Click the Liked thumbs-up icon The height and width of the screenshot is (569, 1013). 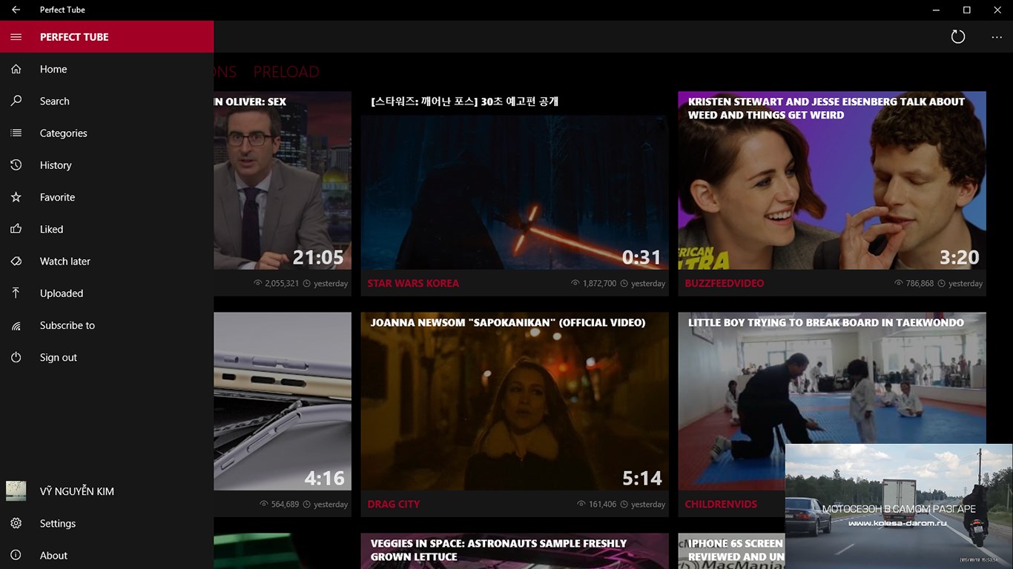pyautogui.click(x=16, y=229)
